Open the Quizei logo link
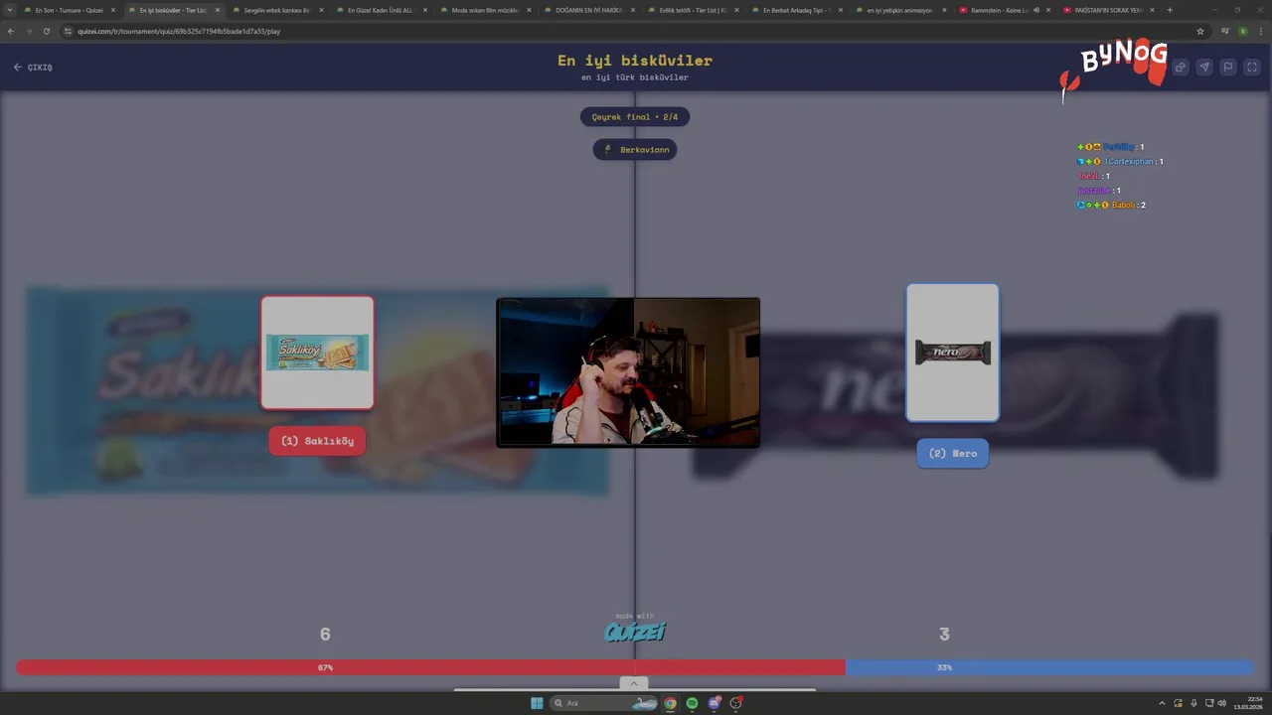 point(635,632)
